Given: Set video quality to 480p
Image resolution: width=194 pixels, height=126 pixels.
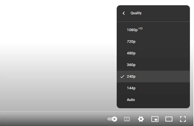Looking at the screenshot, I should tap(131, 53).
